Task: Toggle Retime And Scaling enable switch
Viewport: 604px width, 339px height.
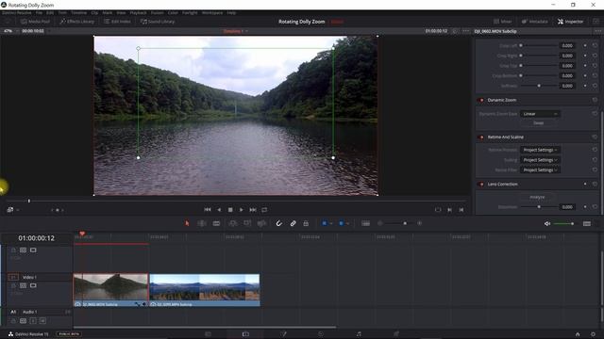Action: (481, 137)
